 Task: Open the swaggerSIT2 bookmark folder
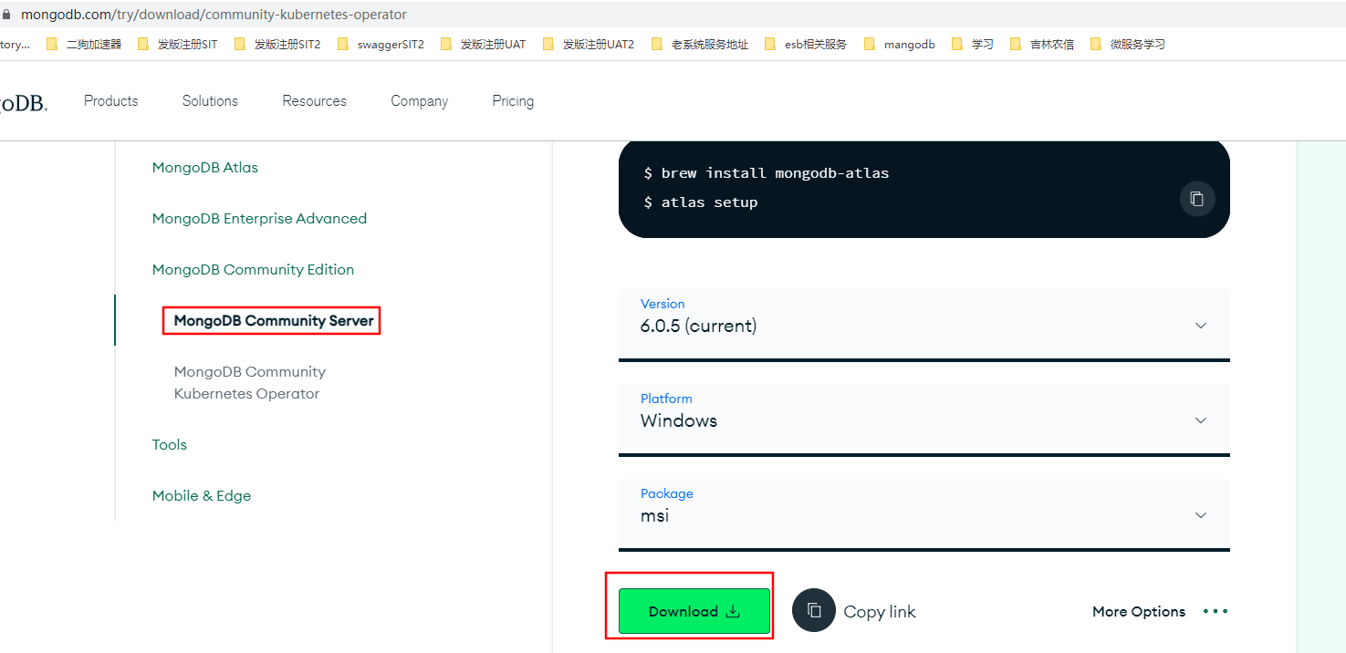point(381,44)
